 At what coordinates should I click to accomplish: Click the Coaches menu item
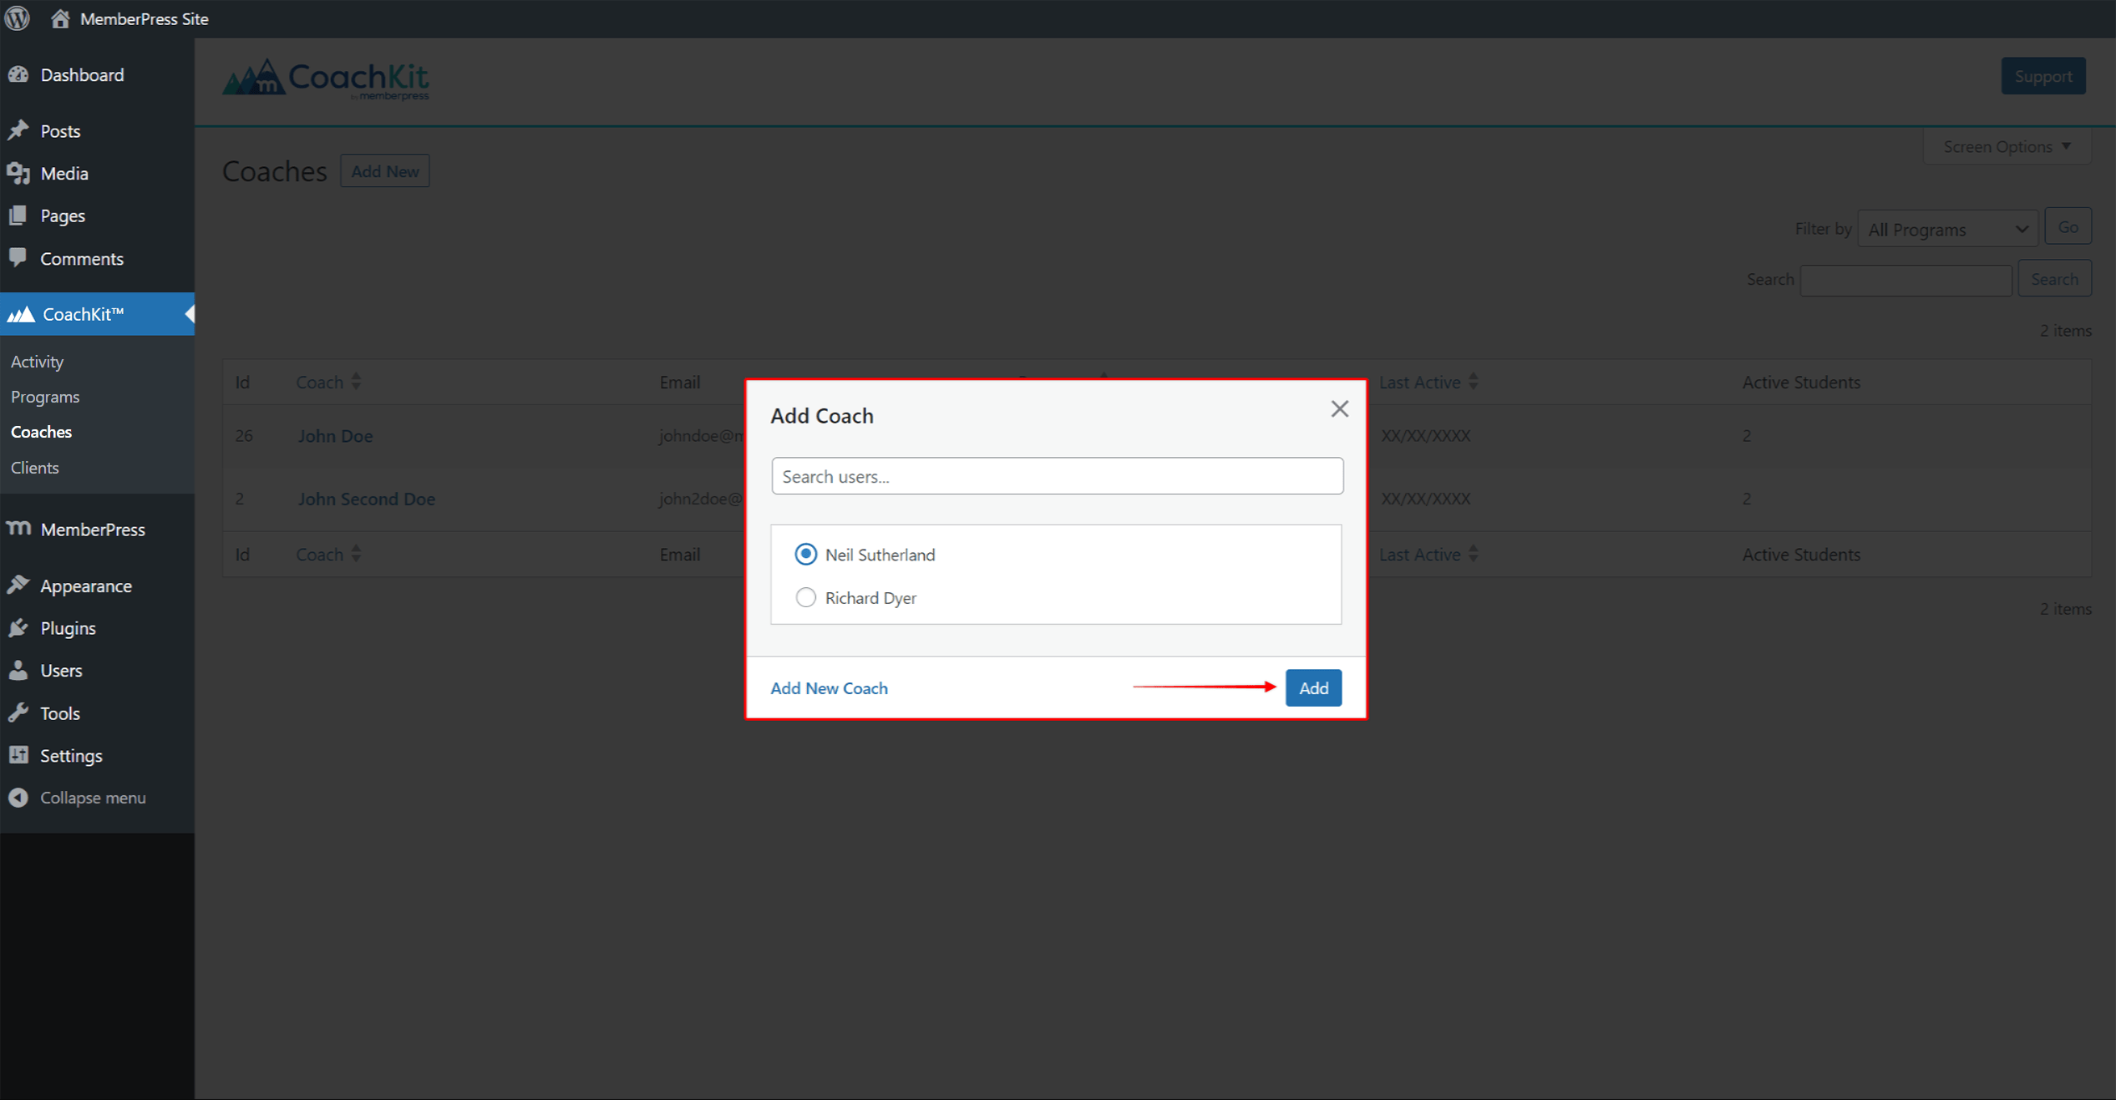pyautogui.click(x=42, y=431)
